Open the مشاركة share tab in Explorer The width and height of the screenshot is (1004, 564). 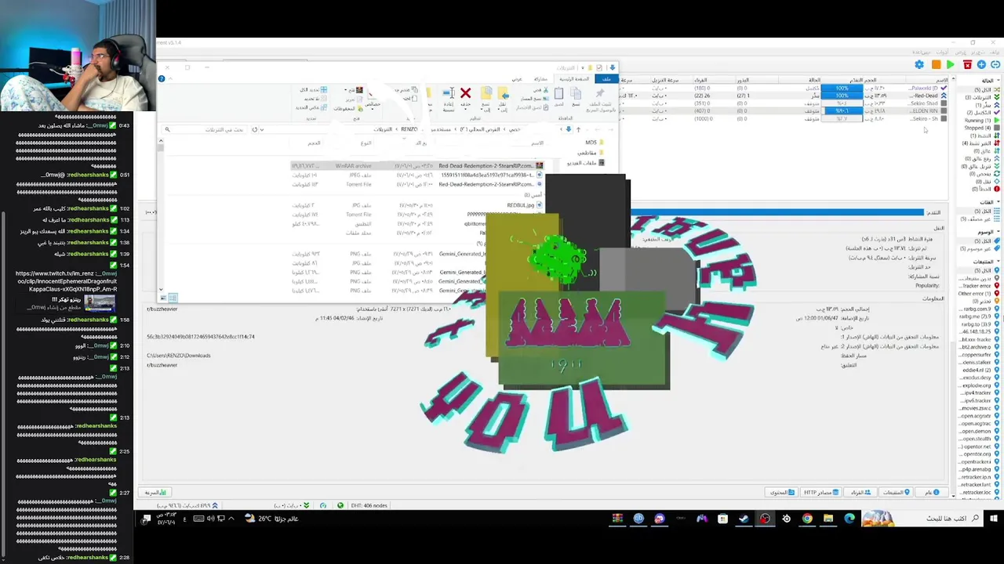point(541,79)
